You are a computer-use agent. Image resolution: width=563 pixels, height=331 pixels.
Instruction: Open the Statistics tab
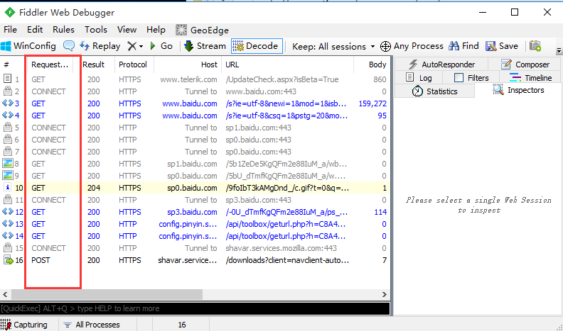pos(434,91)
